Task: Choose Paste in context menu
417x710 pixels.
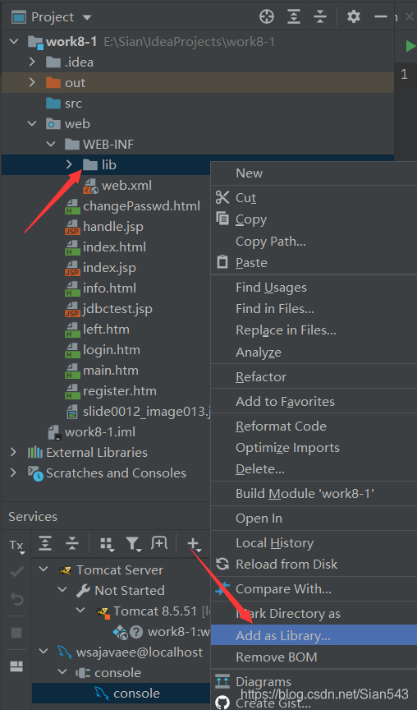Action: 314,263
